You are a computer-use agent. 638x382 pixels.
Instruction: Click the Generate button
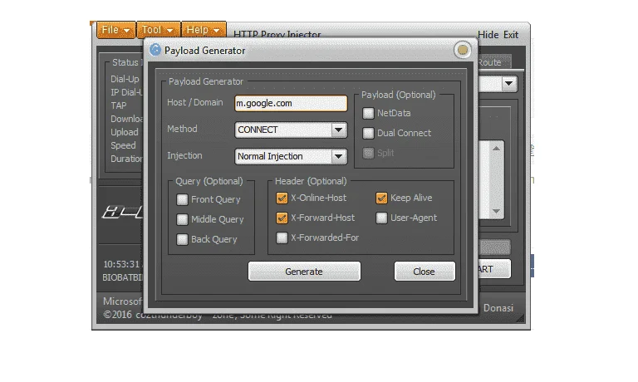[304, 272]
